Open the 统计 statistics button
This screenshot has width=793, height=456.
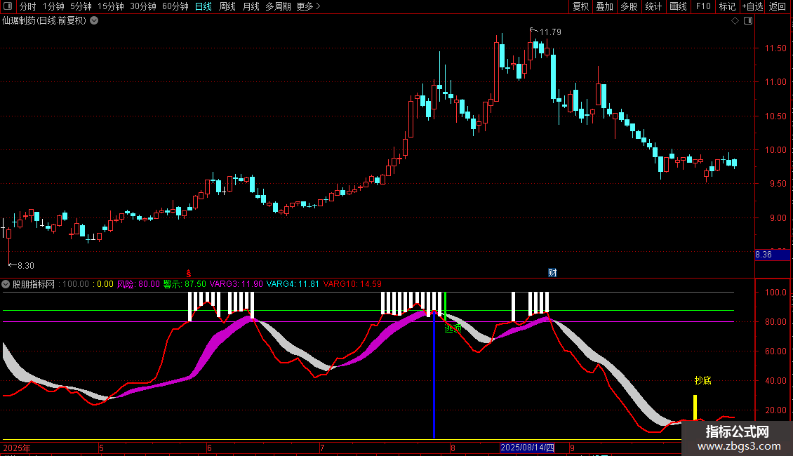(x=653, y=6)
